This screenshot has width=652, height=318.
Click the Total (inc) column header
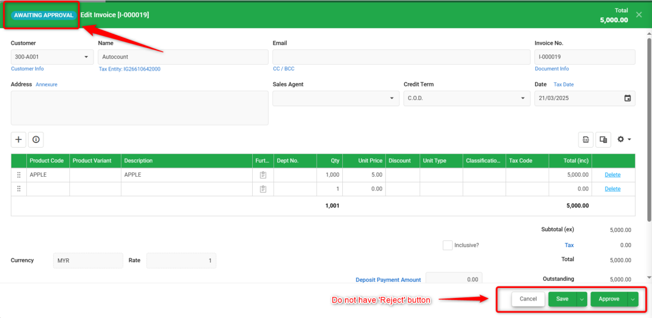click(x=570, y=161)
